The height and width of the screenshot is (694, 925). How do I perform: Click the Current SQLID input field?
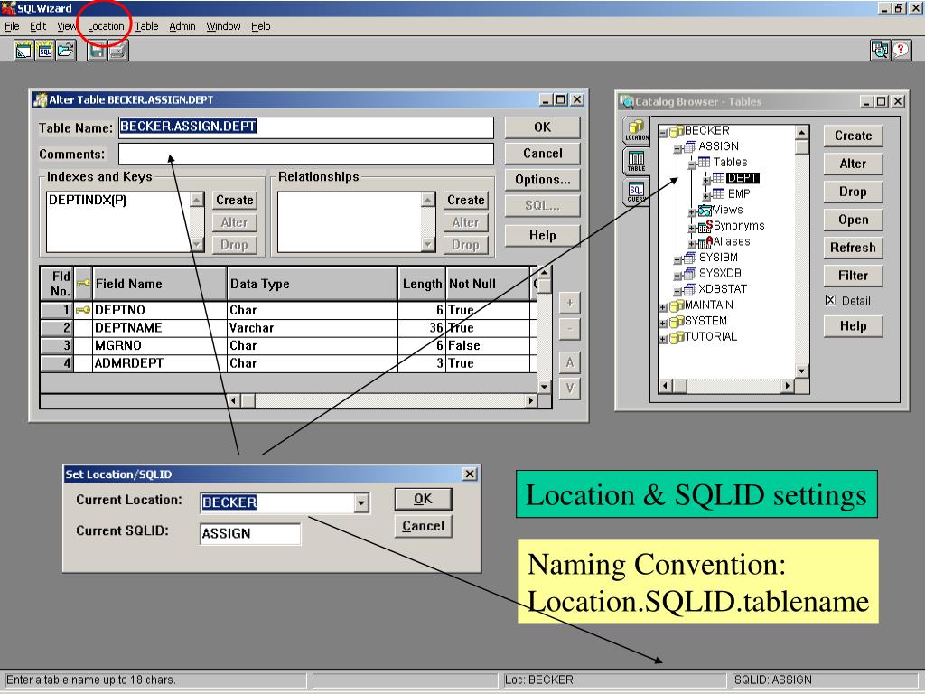click(250, 533)
